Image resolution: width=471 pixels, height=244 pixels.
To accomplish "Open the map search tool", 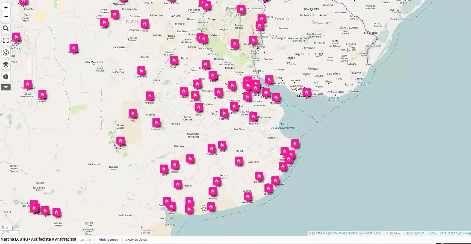I will click(6, 29).
